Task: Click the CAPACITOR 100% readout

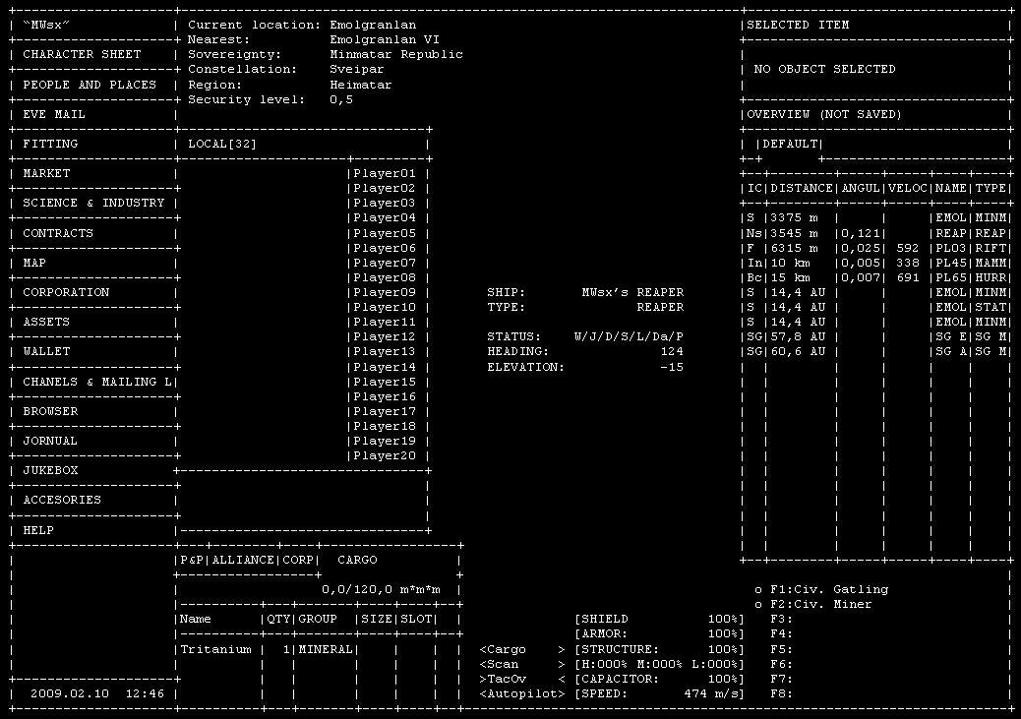Action: tap(659, 679)
